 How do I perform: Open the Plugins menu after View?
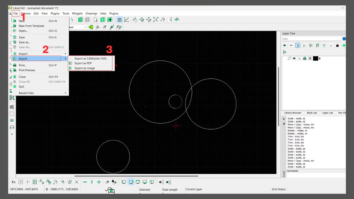(x=55, y=13)
